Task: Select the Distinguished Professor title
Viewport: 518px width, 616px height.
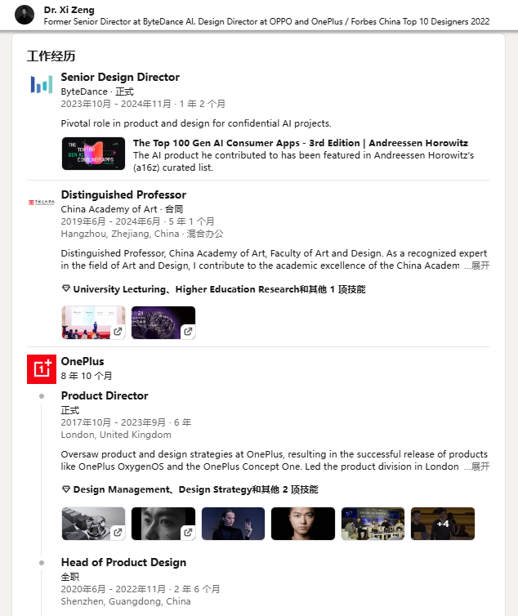Action: click(x=123, y=195)
